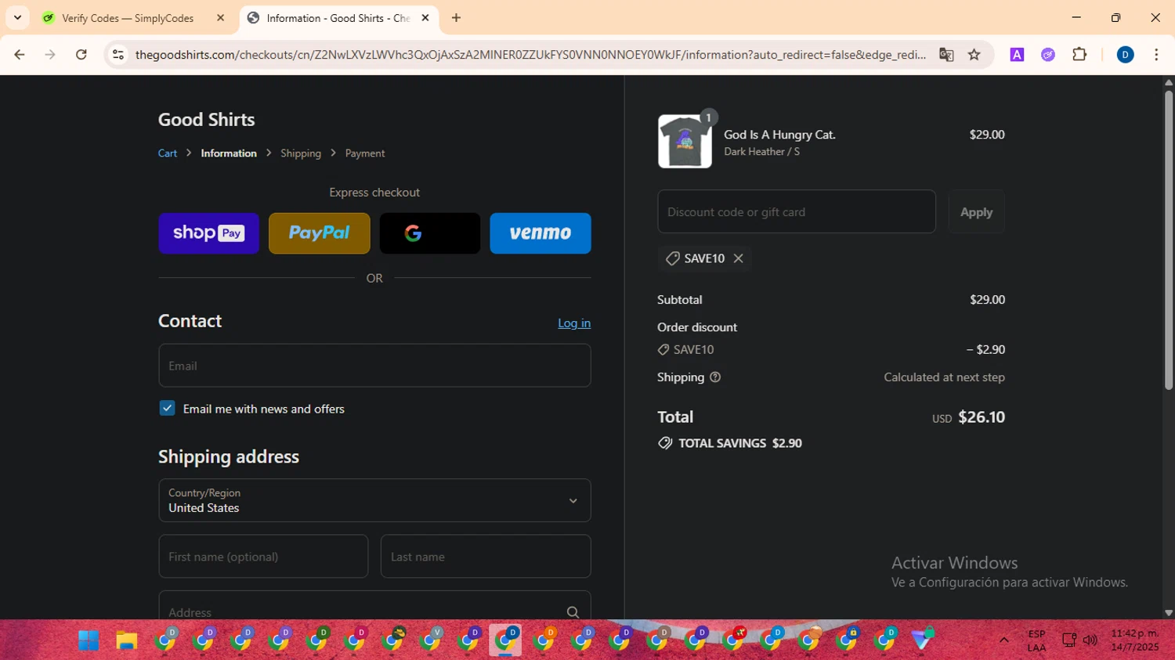
Task: Apply the discount code
Action: [976, 211]
